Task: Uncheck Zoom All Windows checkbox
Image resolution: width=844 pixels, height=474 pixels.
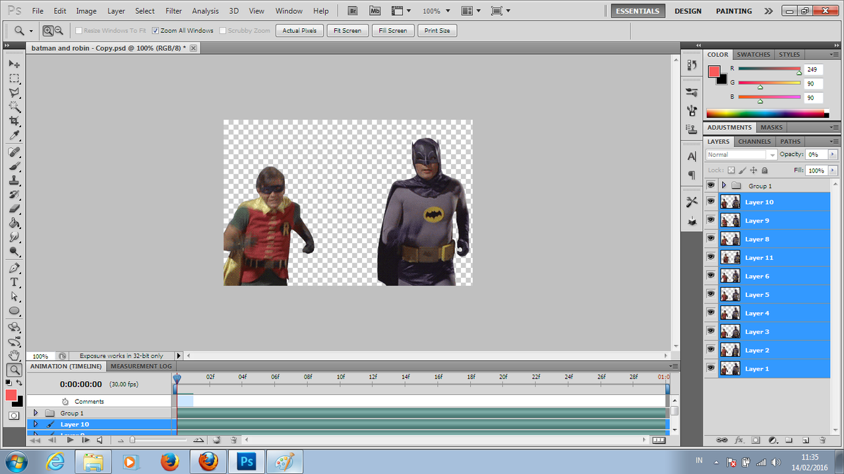Action: (156, 31)
